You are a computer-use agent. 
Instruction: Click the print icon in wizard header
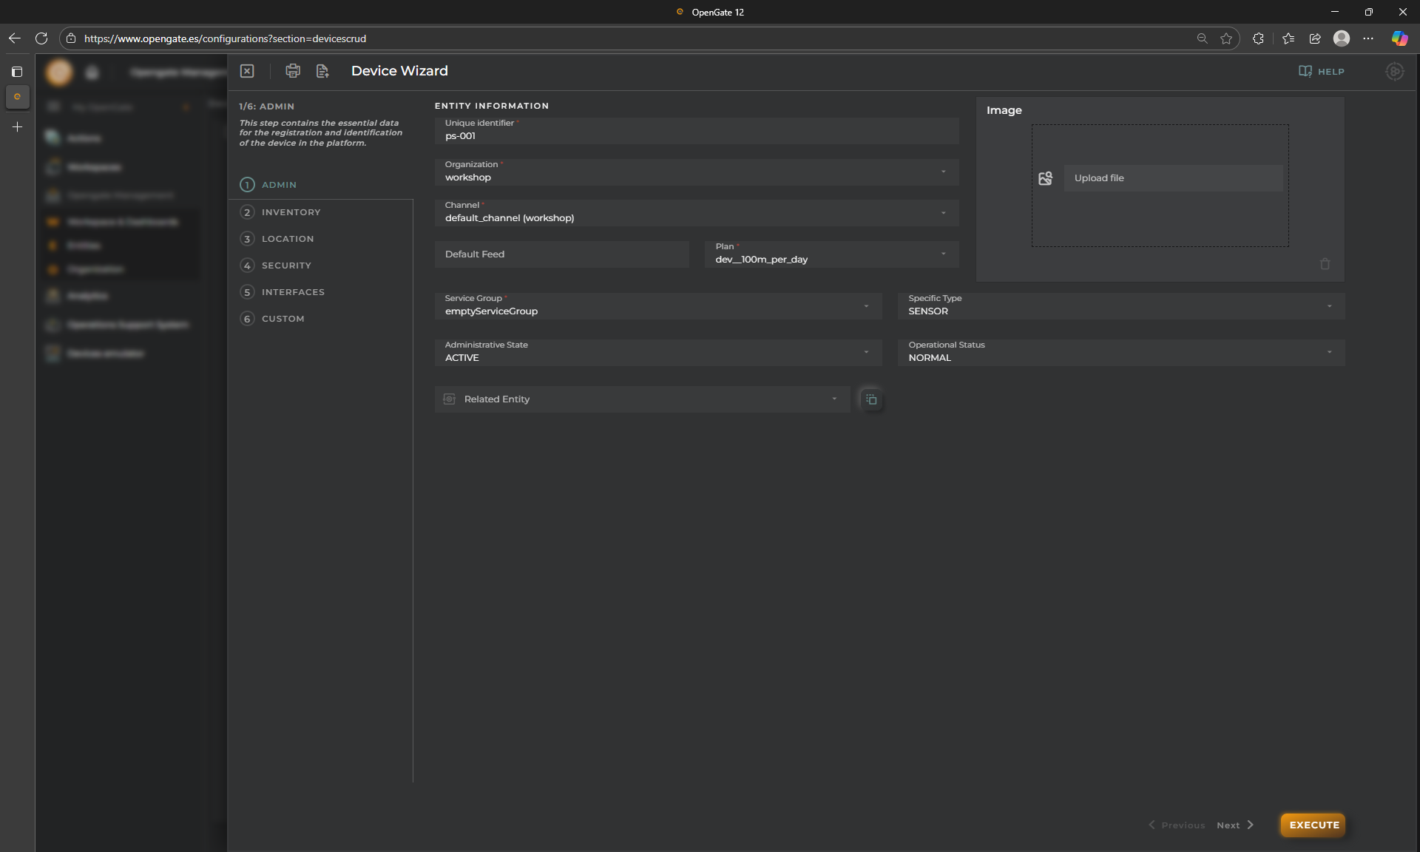(293, 71)
